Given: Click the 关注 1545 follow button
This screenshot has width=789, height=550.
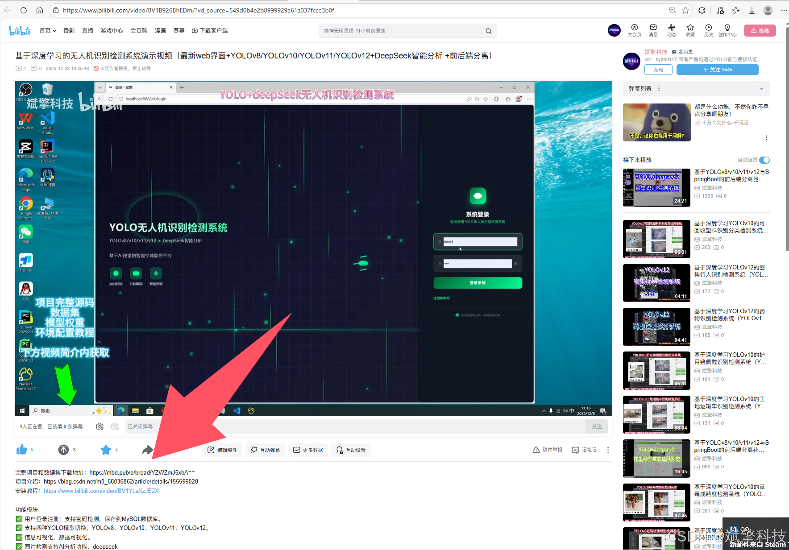Looking at the screenshot, I should pyautogui.click(x=718, y=70).
